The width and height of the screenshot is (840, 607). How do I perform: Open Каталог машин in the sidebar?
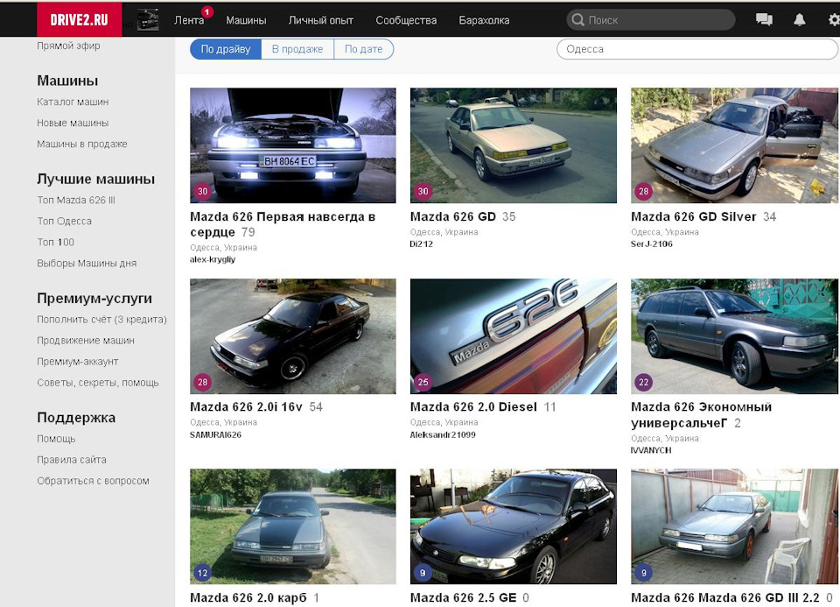pos(73,102)
